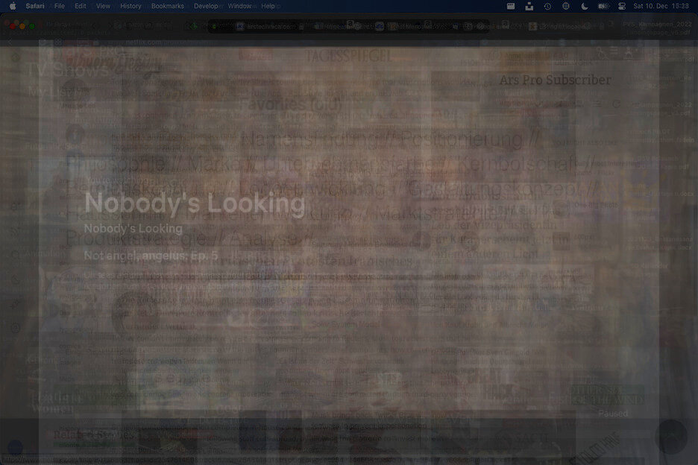
Task: Open the File menu
Action: coord(59,6)
